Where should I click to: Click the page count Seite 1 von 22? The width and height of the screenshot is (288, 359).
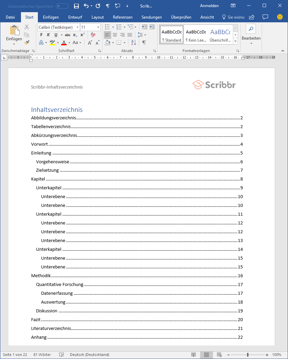pos(15,355)
